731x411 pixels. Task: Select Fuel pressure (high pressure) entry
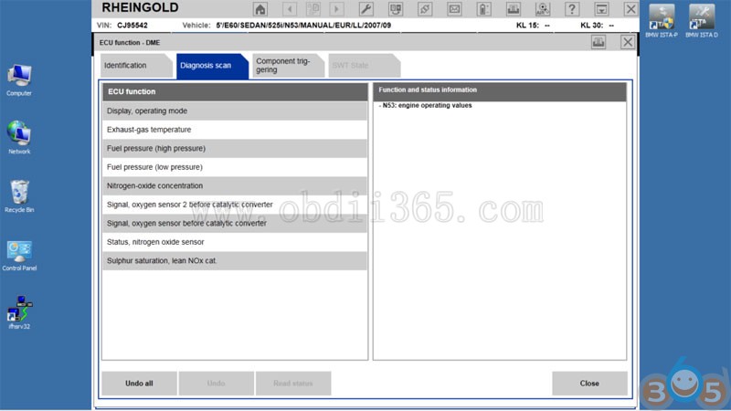(235, 148)
